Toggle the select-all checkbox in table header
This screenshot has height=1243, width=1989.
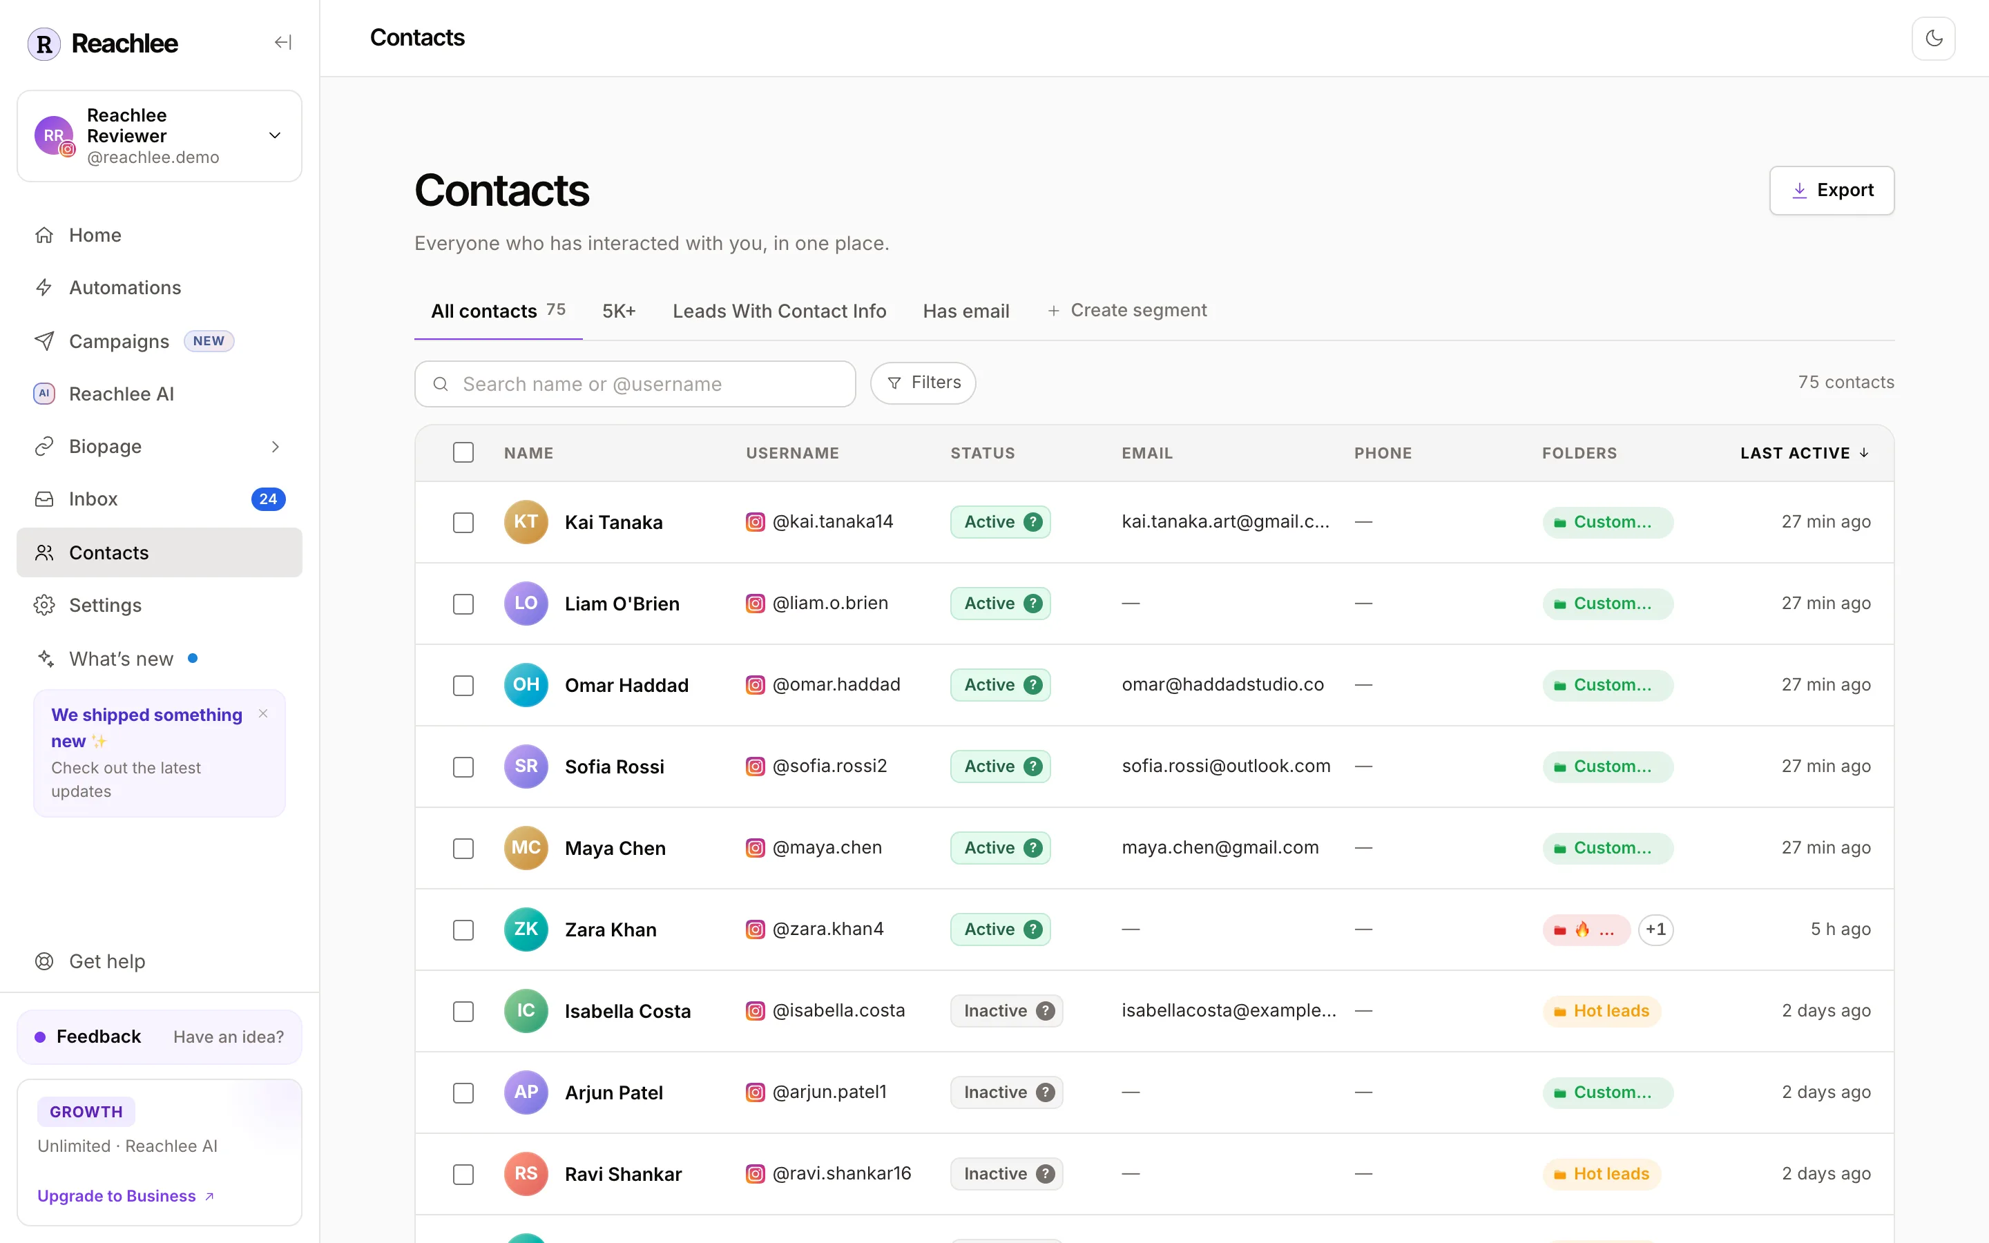(463, 452)
